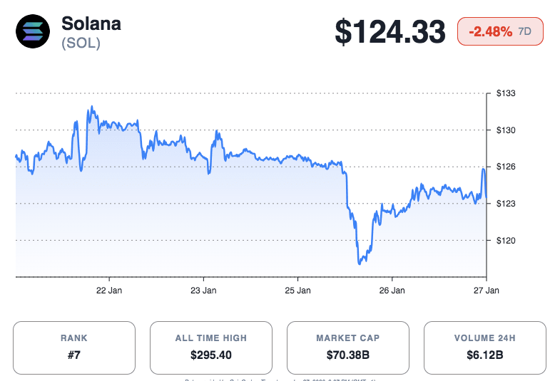Viewport: 560px width, 381px height.
Task: Open the Rank #7 card
Action: pyautogui.click(x=74, y=348)
